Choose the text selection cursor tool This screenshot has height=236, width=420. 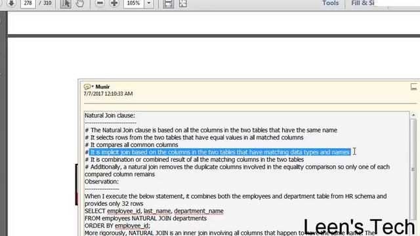pos(66,3)
